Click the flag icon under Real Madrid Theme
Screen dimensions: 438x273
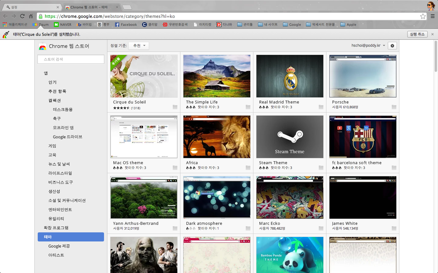(321, 107)
